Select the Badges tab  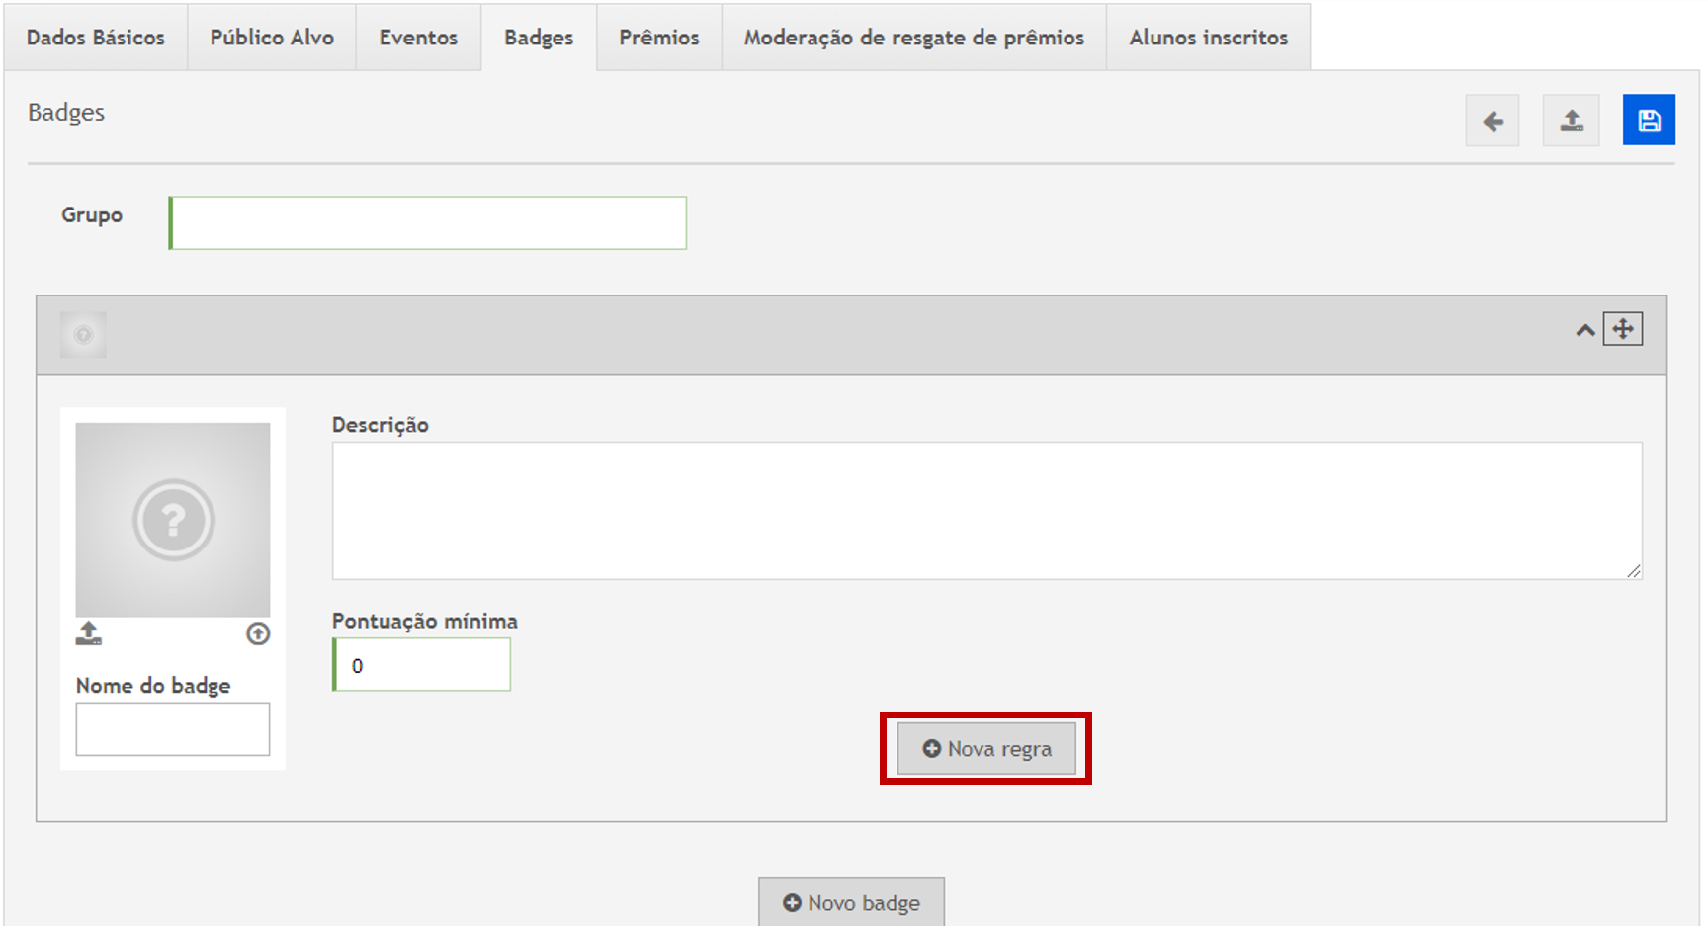539,38
